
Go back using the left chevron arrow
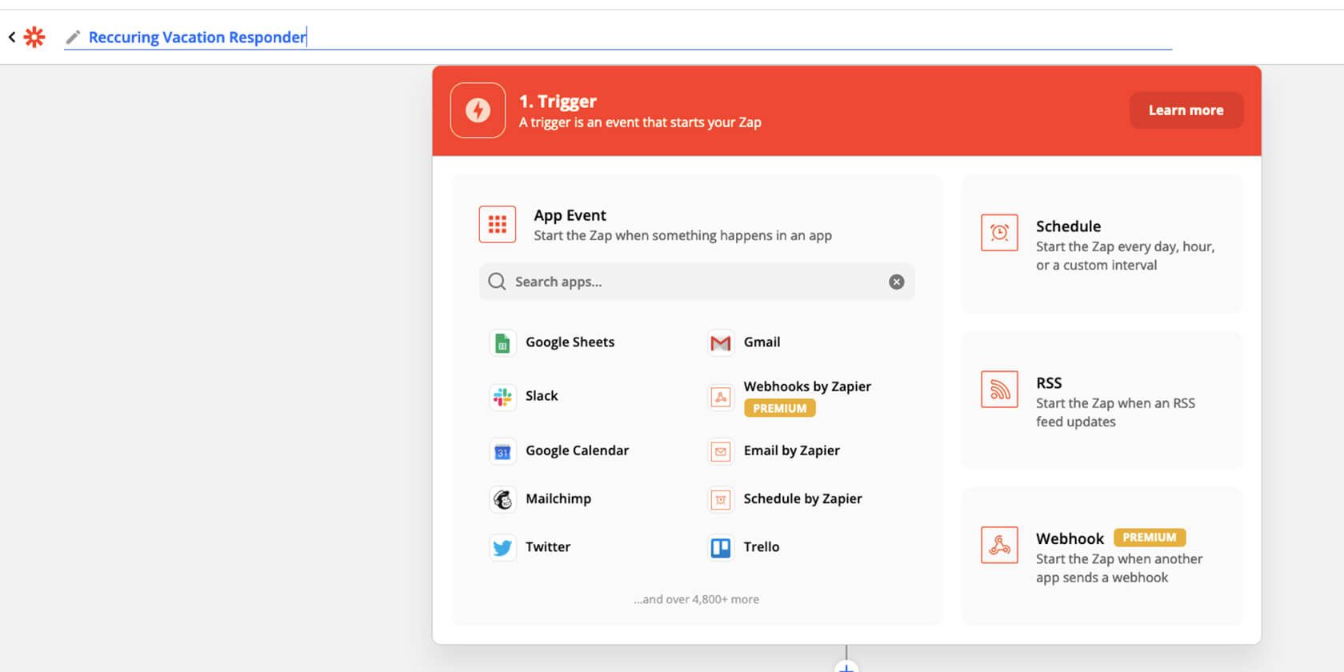click(x=12, y=37)
